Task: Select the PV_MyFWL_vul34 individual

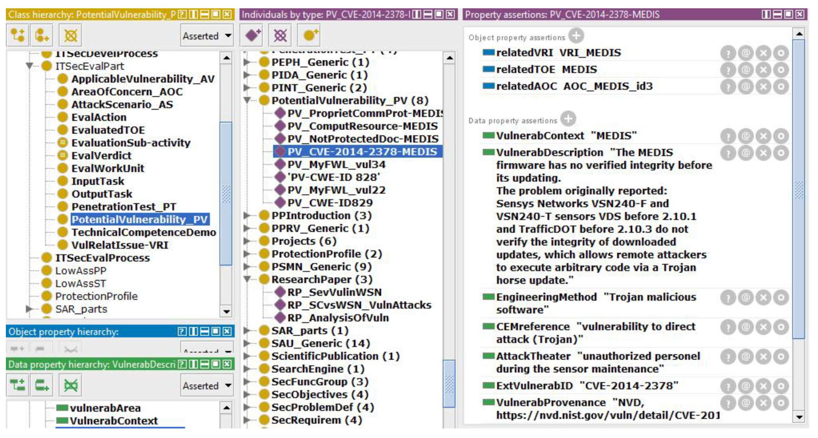Action: [x=336, y=164]
